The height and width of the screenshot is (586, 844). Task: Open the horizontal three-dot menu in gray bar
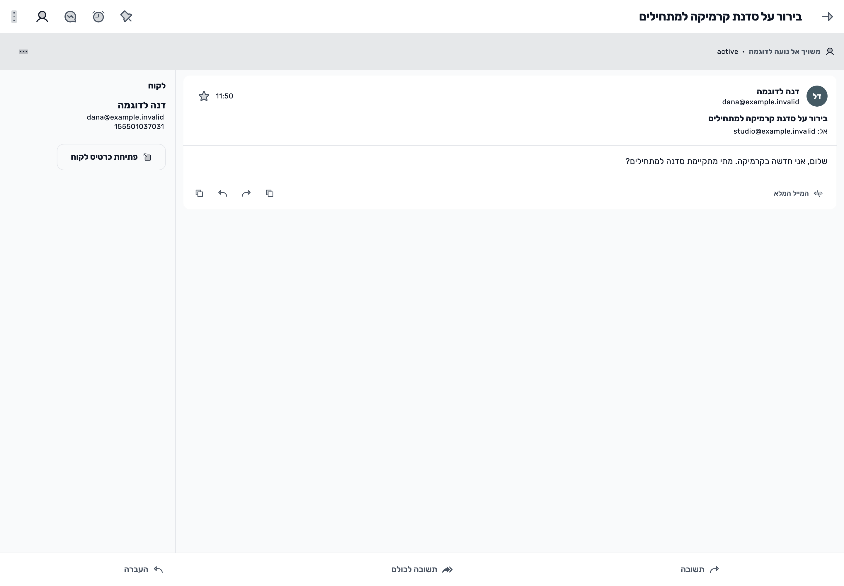(23, 51)
